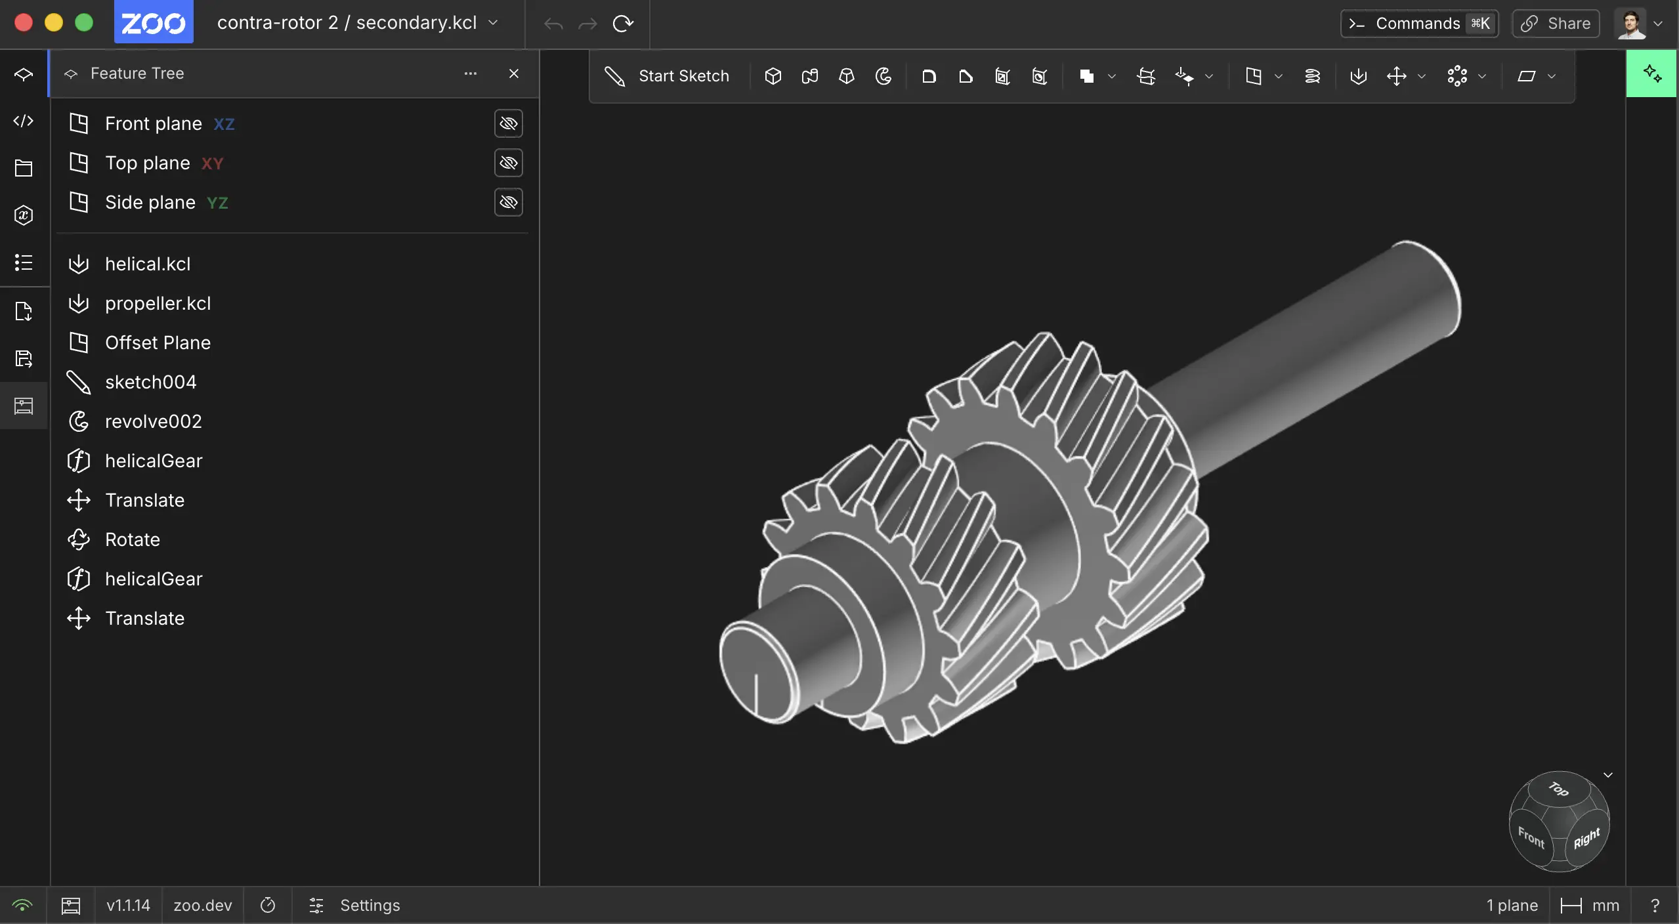Select the Sweep tool in the toolbar
1679x924 pixels.
[809, 76]
